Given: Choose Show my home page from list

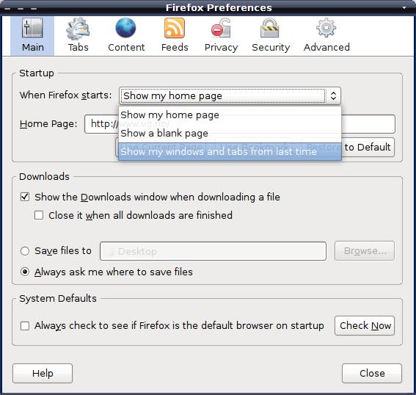Looking at the screenshot, I should click(x=230, y=115).
